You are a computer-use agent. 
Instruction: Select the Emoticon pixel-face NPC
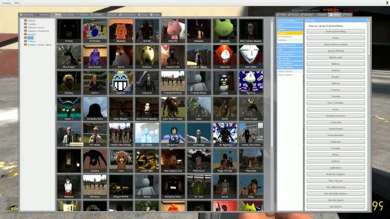[121, 83]
